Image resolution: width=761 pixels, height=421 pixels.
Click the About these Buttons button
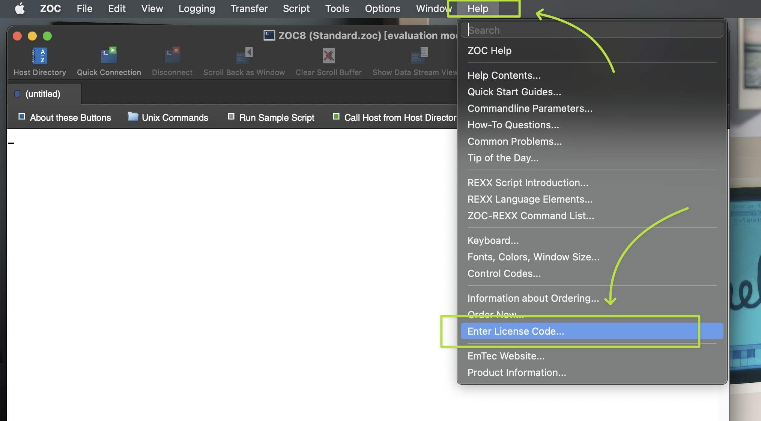pos(65,117)
